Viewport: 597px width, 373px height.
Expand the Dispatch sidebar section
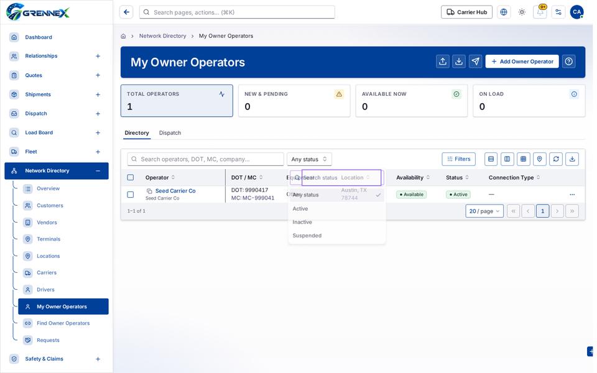tap(98, 113)
